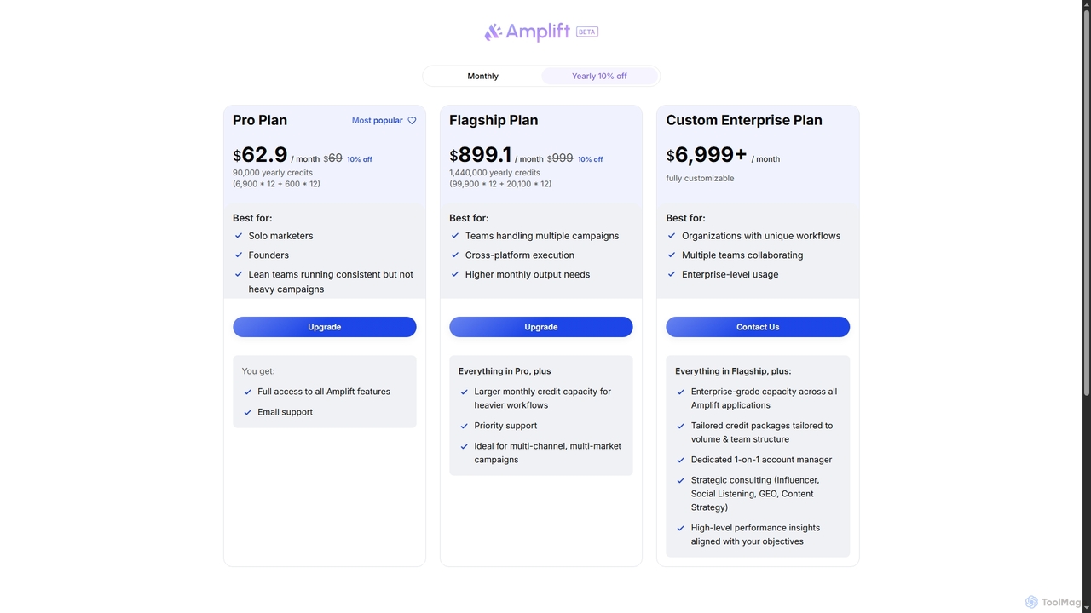
Task: Switch to Monthly billing
Action: (x=482, y=76)
